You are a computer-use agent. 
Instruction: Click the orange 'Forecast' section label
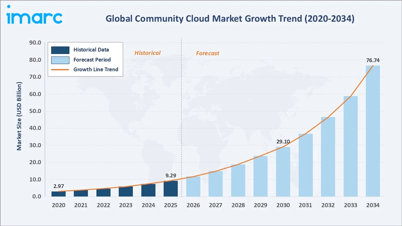pyautogui.click(x=208, y=53)
